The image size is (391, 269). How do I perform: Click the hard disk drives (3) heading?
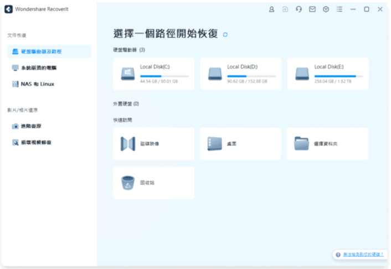(x=129, y=50)
